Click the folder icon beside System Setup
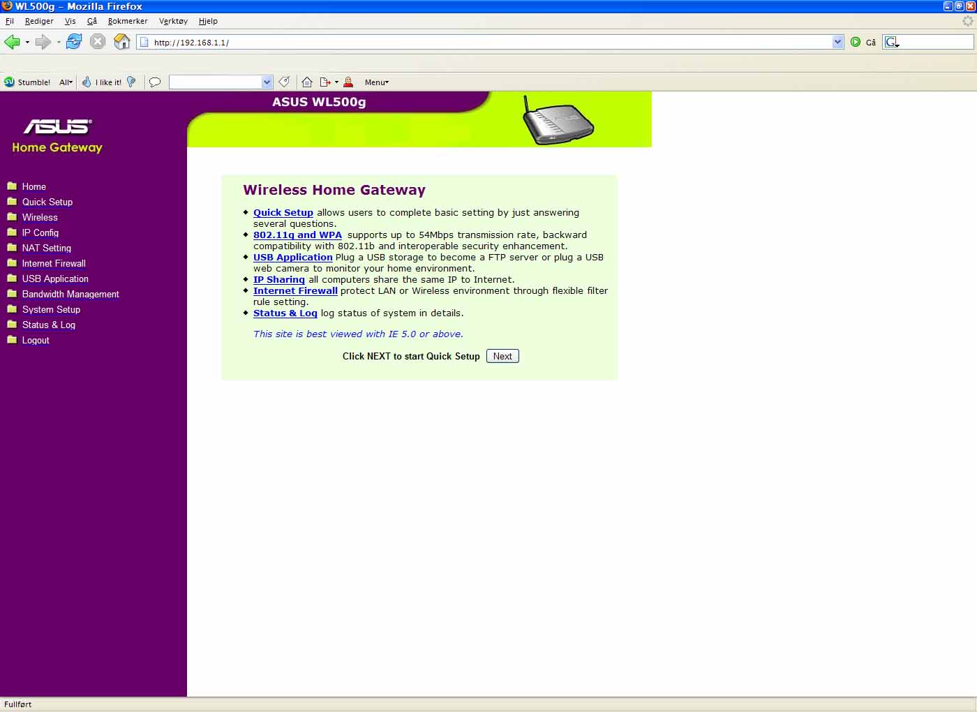The height and width of the screenshot is (712, 977). click(x=12, y=309)
